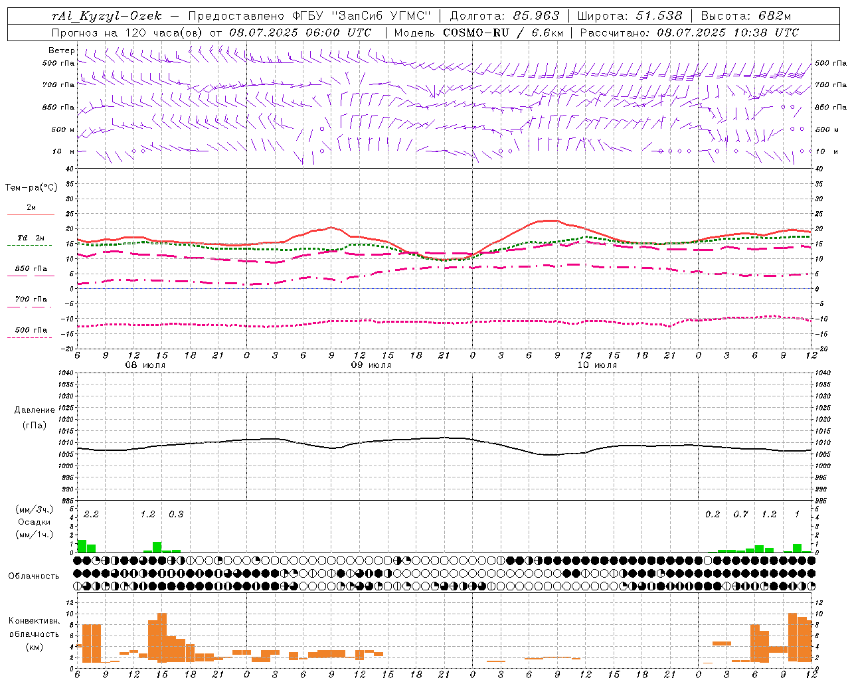Click the 09 июля date label
Screen dimensions: 850x680
pos(371,365)
